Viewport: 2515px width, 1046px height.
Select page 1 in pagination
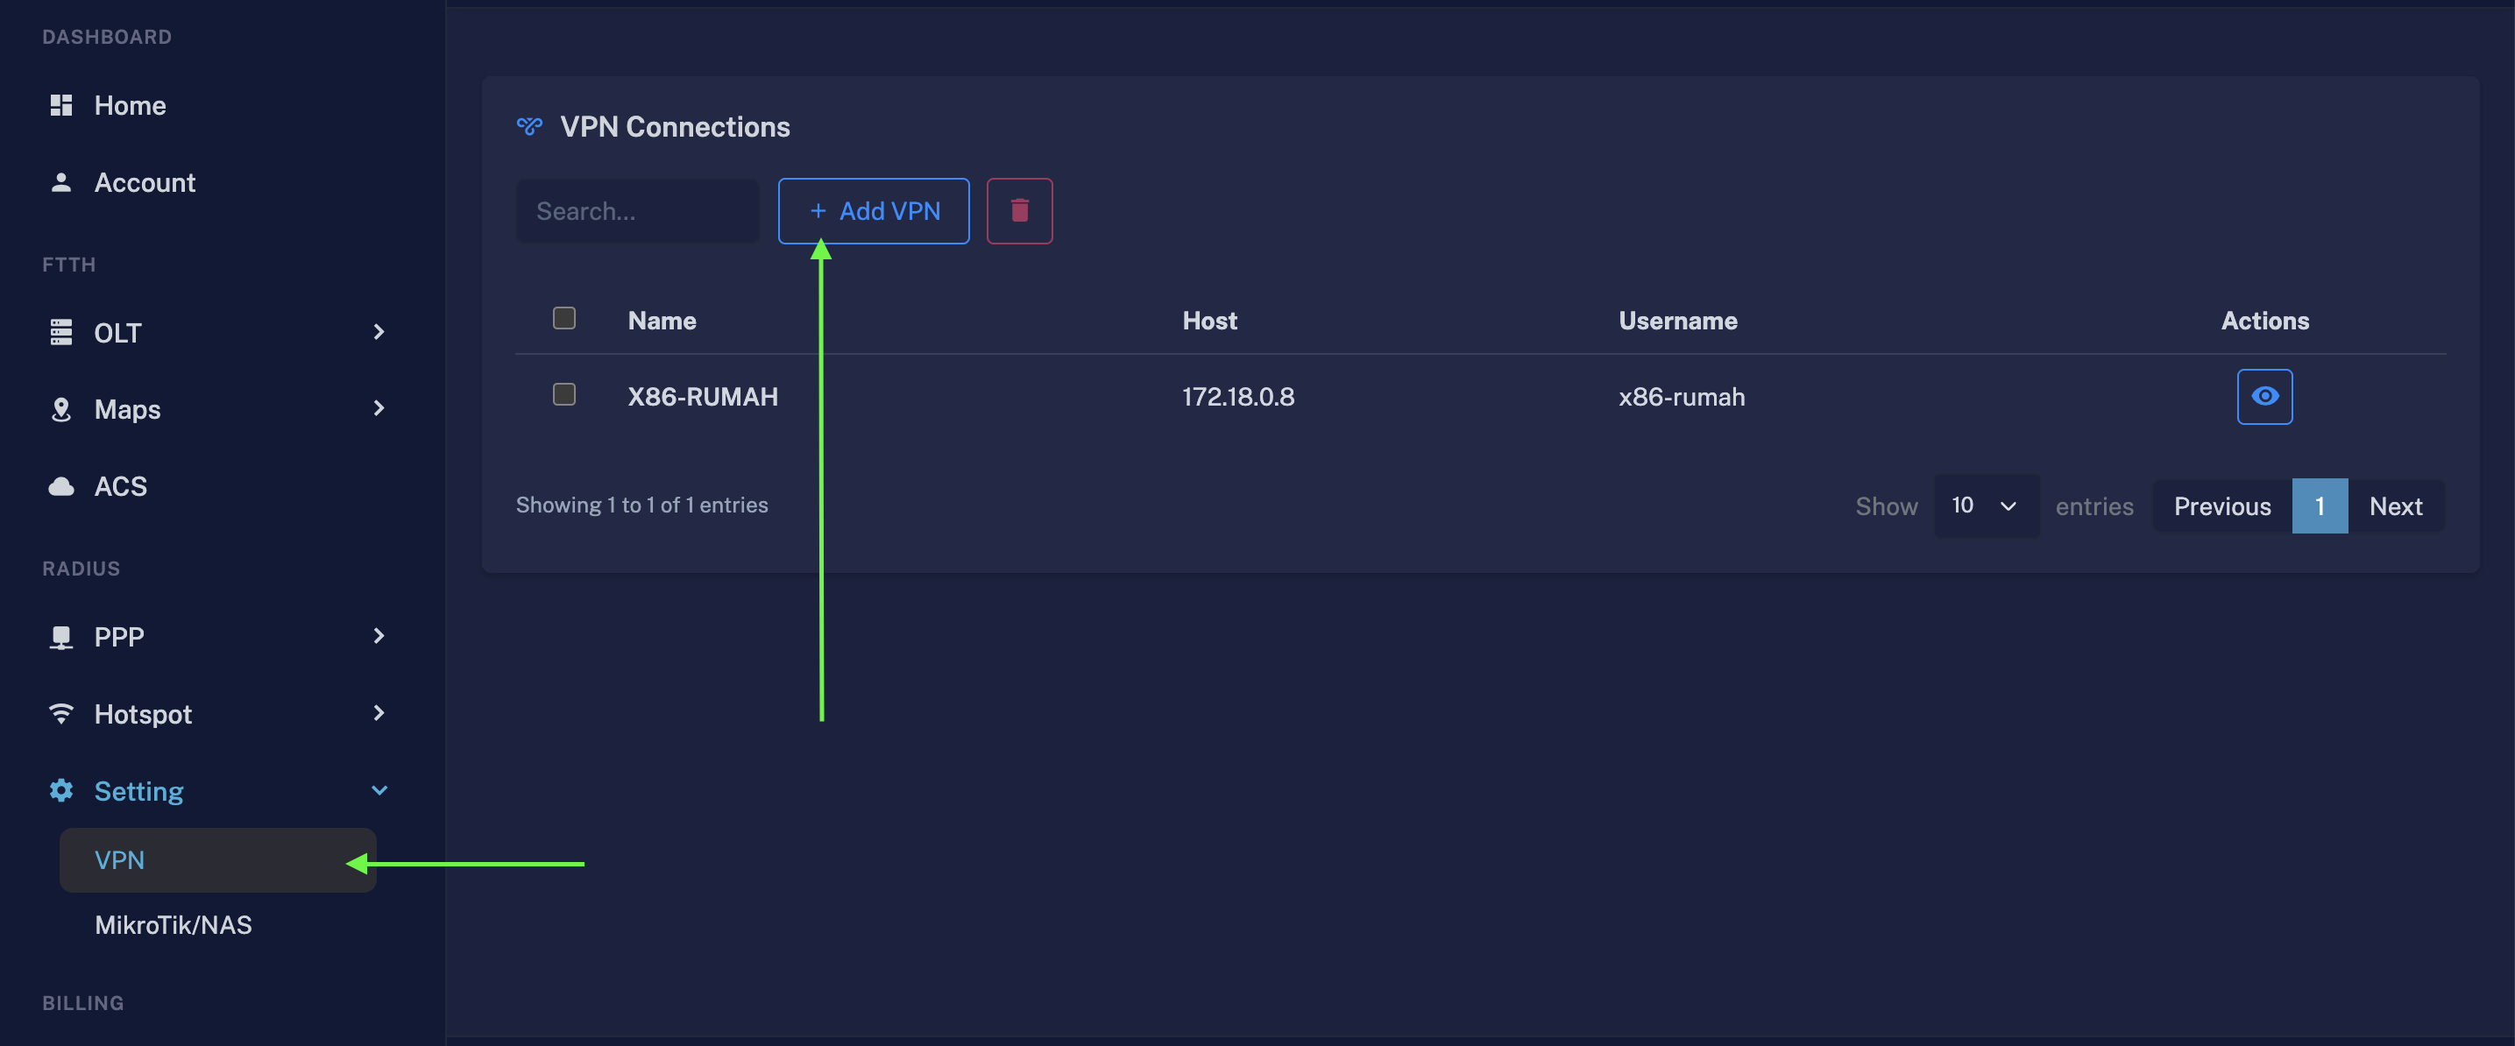click(2319, 506)
